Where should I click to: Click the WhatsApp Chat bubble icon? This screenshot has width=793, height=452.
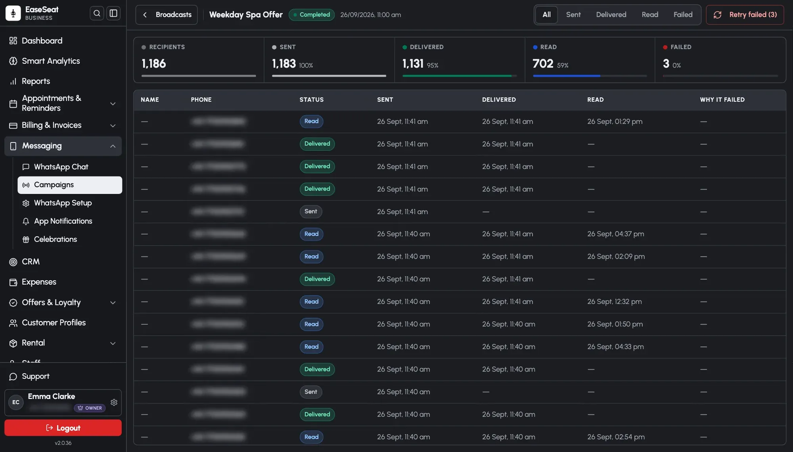[x=26, y=167]
